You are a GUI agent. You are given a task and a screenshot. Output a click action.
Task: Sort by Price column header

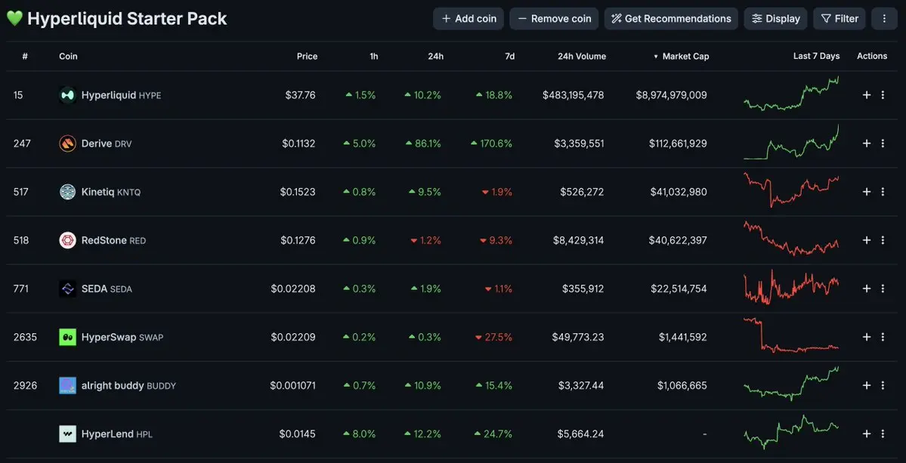pyautogui.click(x=307, y=56)
